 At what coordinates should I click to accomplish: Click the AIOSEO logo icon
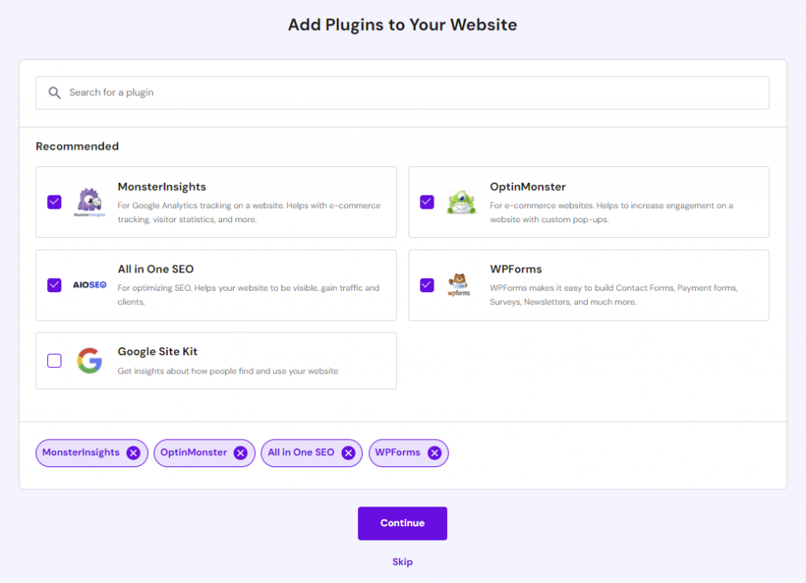(x=88, y=284)
